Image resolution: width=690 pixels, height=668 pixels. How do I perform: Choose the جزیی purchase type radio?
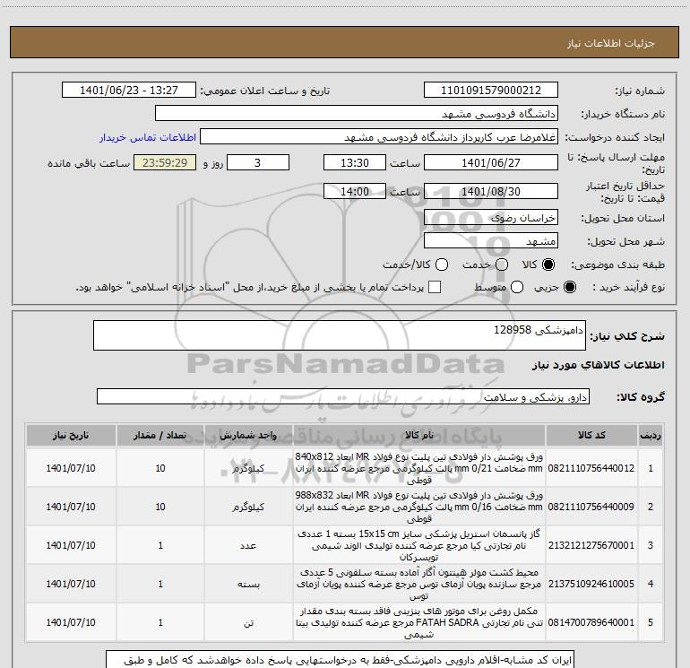[569, 287]
